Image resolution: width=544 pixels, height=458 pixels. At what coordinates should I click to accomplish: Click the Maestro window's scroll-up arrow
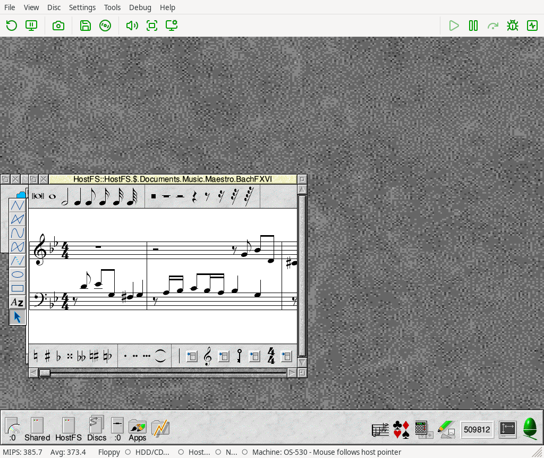tap(302, 189)
